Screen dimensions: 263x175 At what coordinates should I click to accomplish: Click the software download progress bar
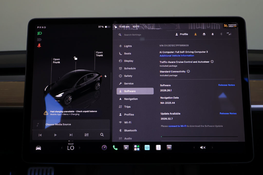coord(199,137)
